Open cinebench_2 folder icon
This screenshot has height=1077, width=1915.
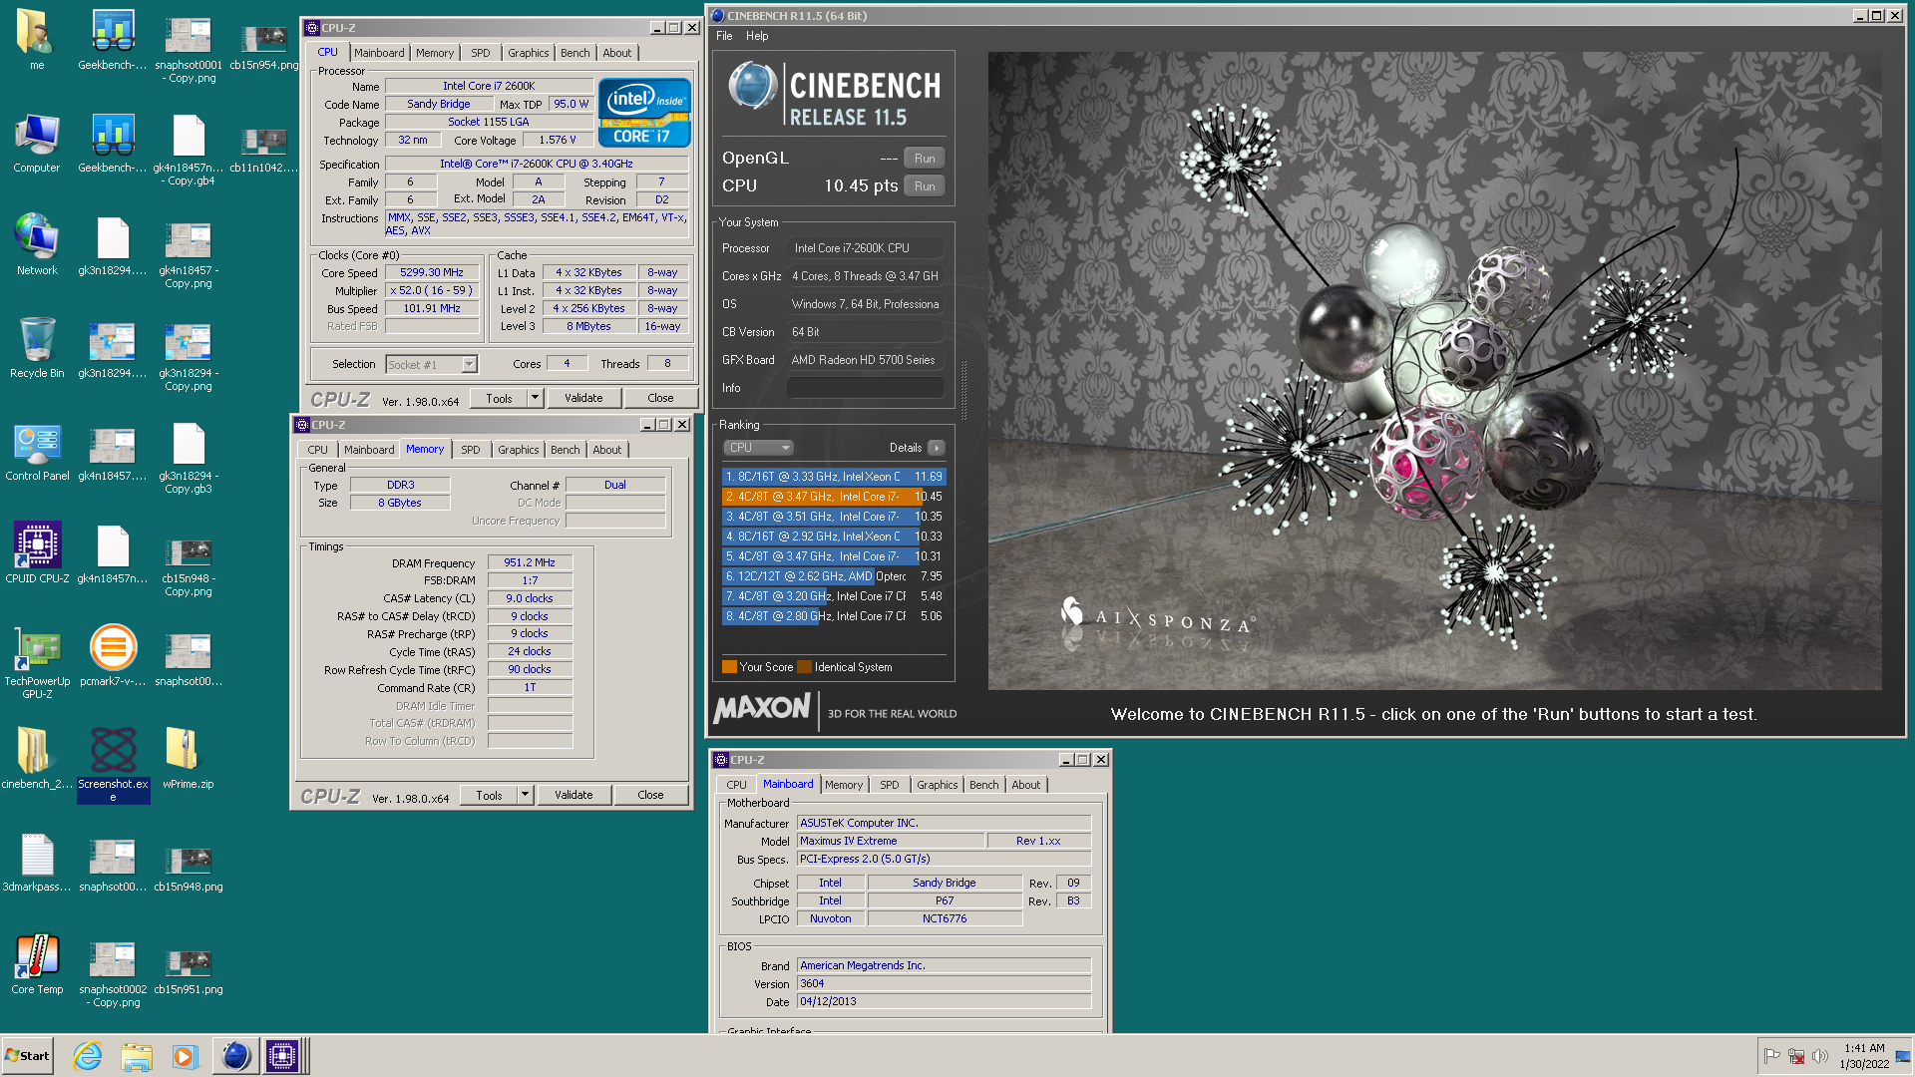click(x=37, y=759)
